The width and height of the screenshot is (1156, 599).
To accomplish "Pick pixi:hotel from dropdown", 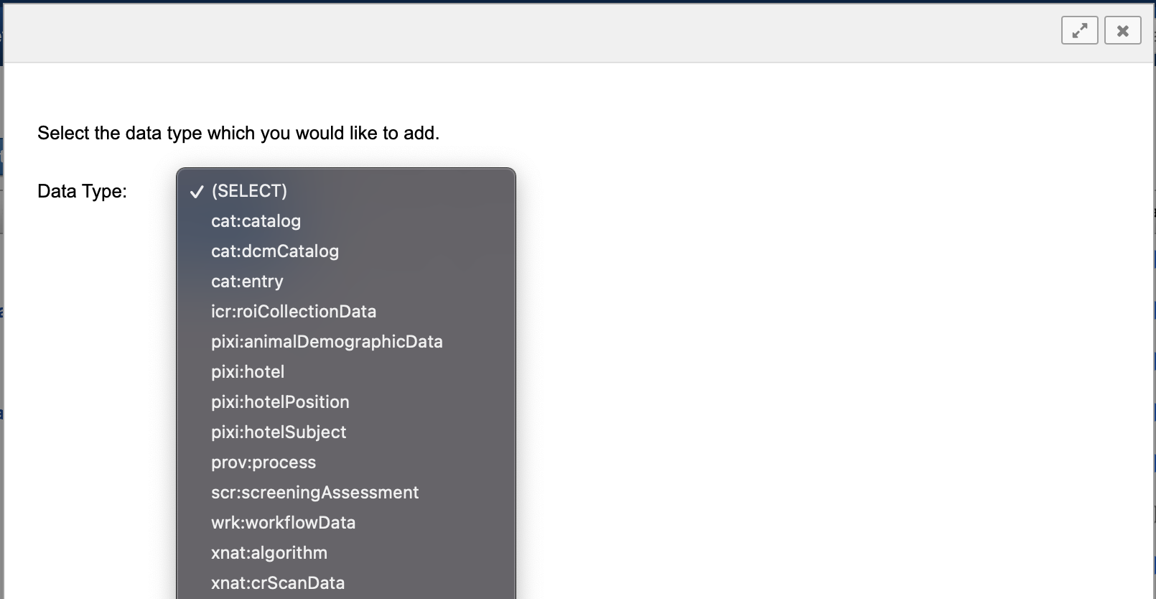I will tap(248, 372).
